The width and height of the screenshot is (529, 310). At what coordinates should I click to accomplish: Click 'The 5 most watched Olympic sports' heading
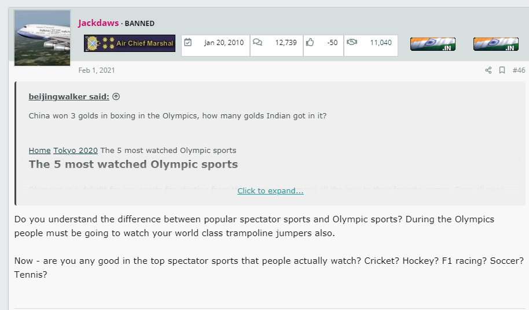coord(133,165)
